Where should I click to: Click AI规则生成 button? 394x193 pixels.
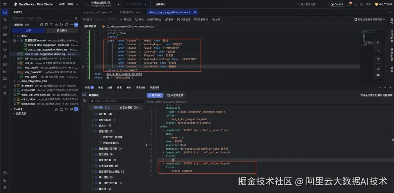[x=175, y=95]
